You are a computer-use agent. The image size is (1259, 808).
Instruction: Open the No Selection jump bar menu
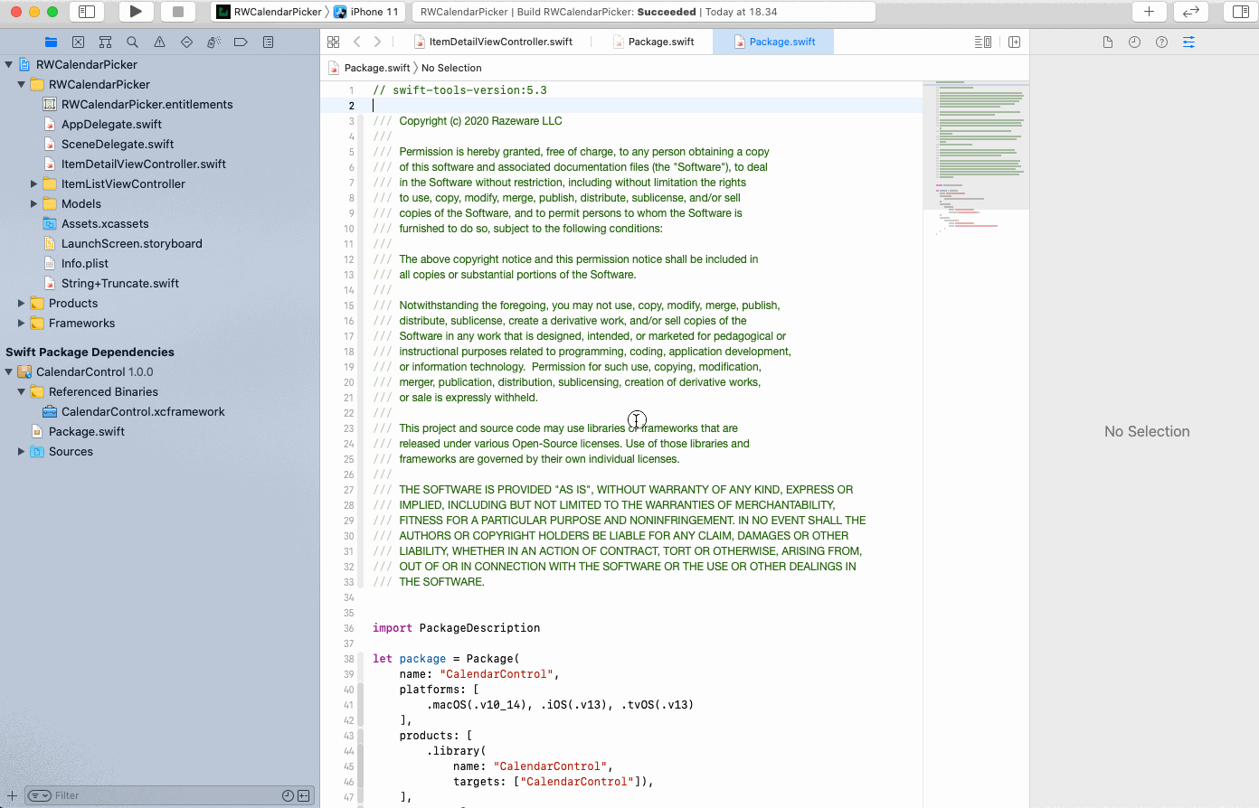(x=451, y=68)
